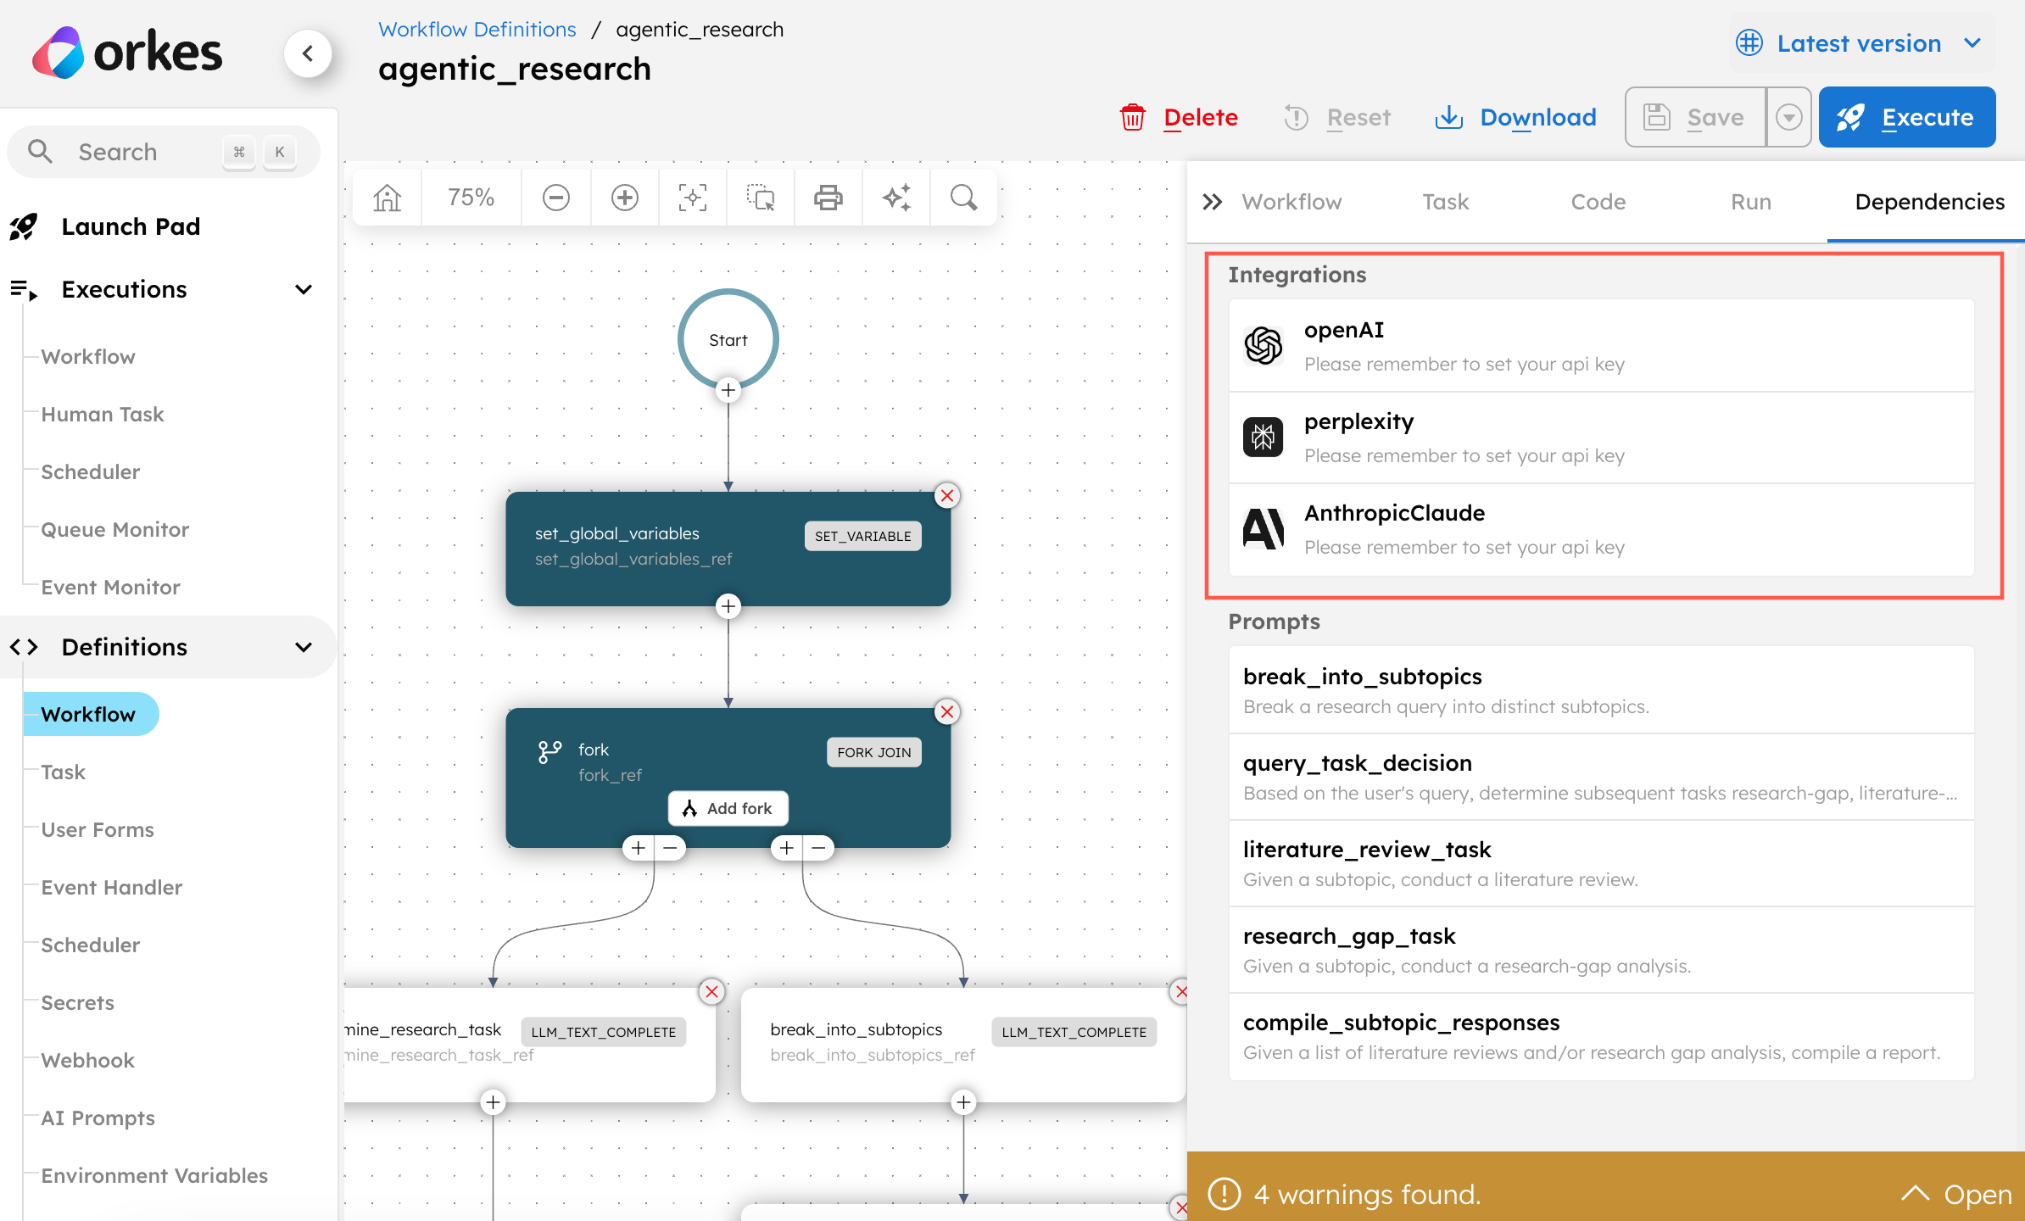Execute the workflow
The height and width of the screenshot is (1221, 2025).
[x=1907, y=117]
